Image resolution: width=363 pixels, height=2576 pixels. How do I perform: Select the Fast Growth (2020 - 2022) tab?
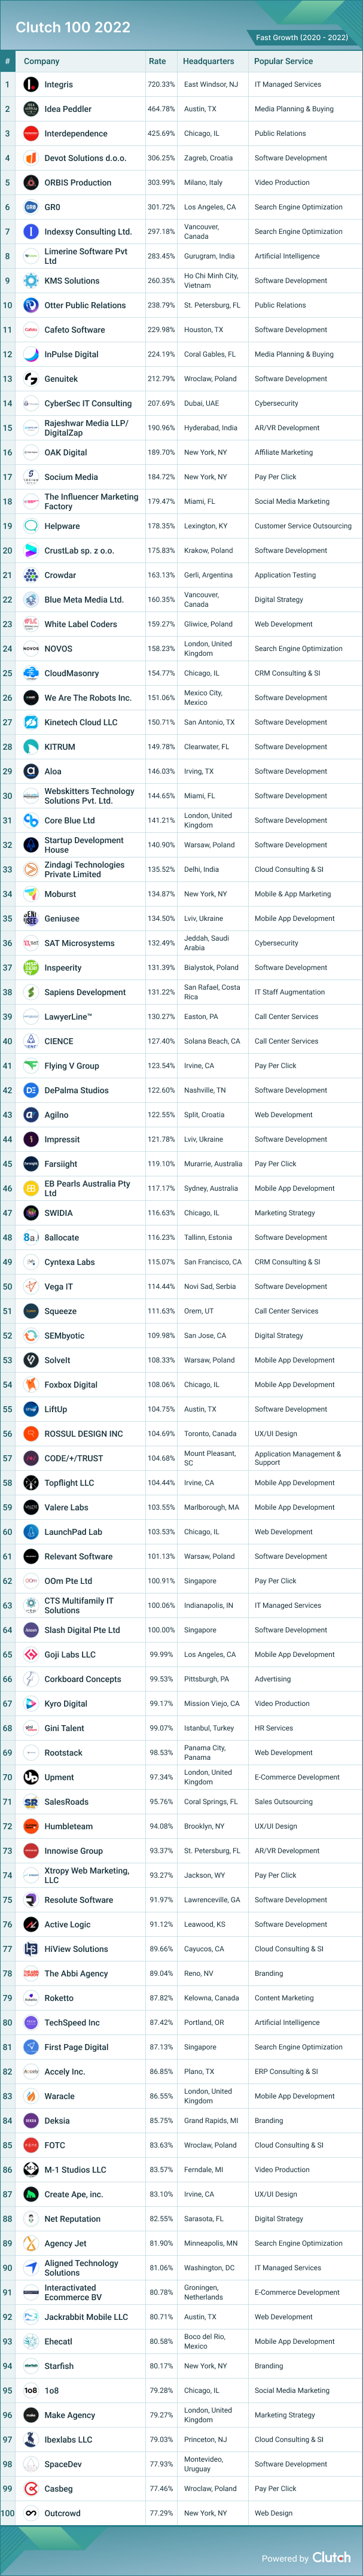click(302, 37)
